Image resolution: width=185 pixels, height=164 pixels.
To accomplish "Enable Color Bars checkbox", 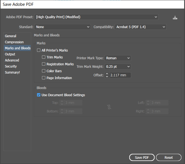I will [44, 71].
